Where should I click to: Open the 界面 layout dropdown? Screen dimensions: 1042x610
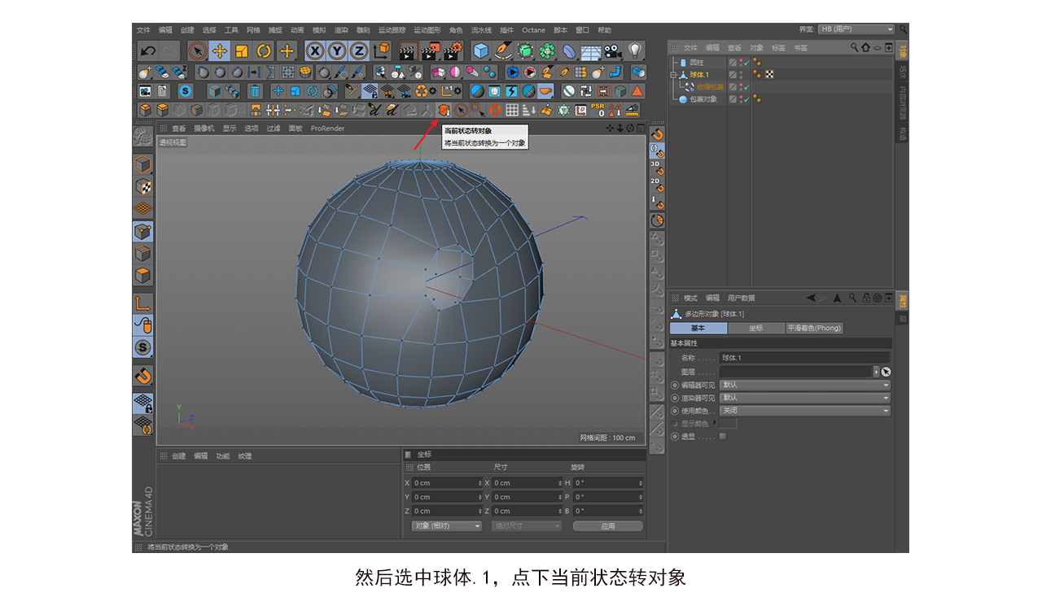(856, 29)
